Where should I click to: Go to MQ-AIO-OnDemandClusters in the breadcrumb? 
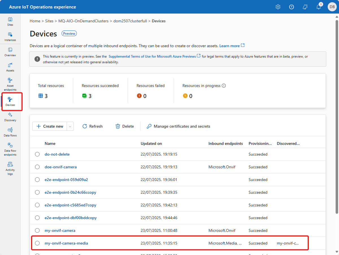83,21
